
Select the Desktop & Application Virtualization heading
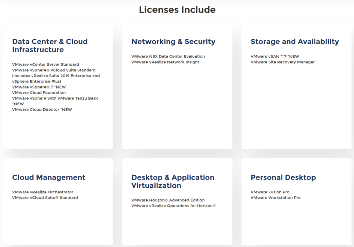tap(173, 181)
